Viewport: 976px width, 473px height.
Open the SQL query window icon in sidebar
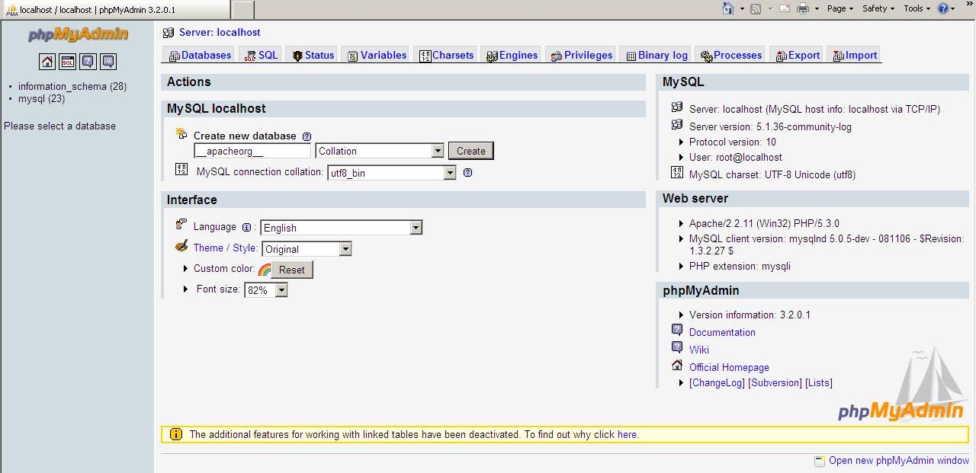[68, 62]
